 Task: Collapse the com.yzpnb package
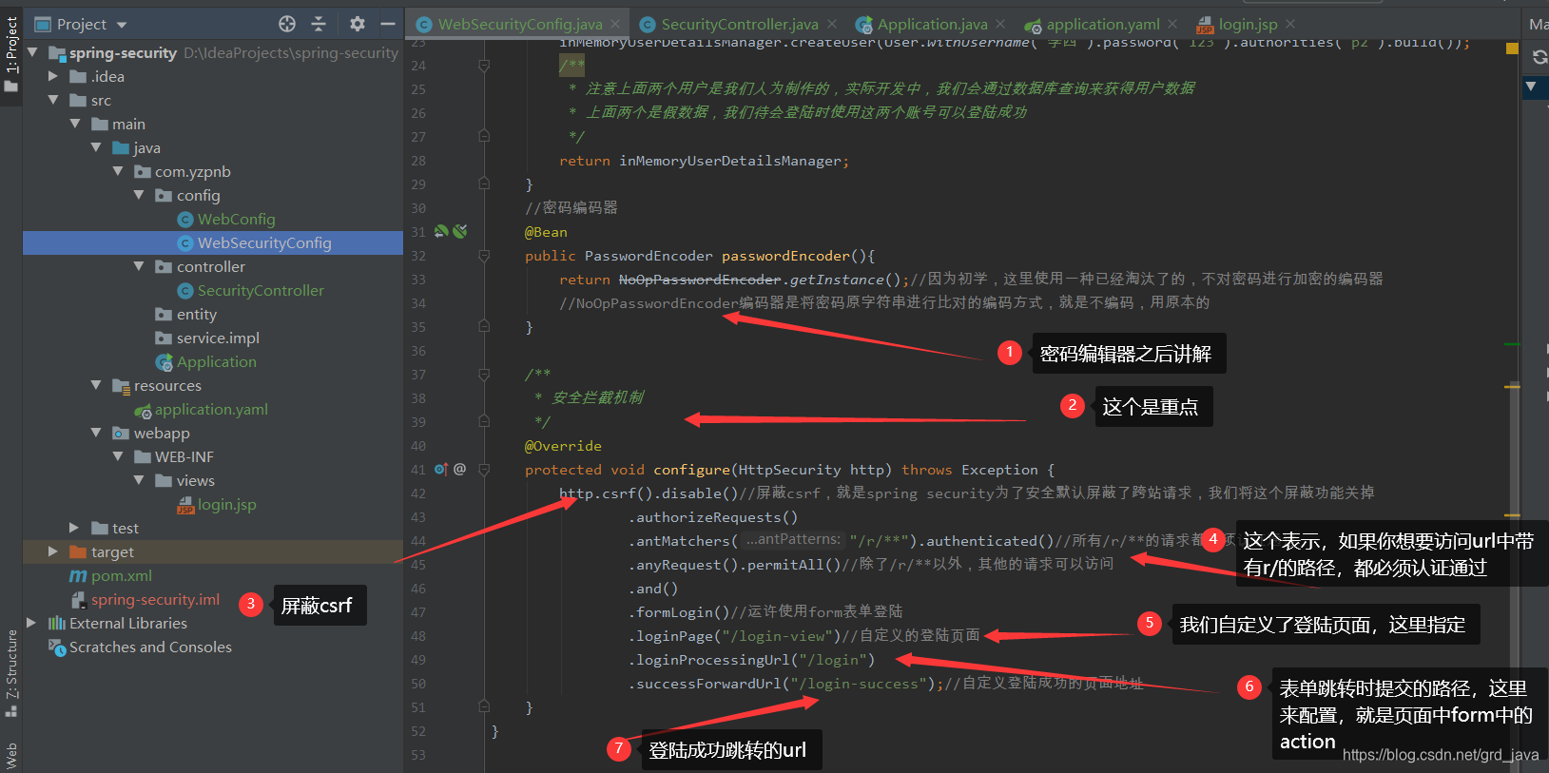(x=118, y=171)
